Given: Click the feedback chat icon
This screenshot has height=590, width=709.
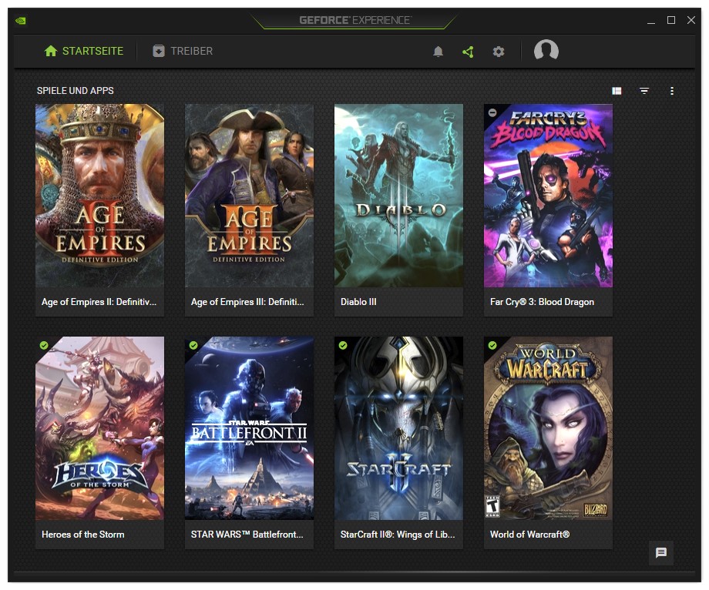Looking at the screenshot, I should coord(661,552).
